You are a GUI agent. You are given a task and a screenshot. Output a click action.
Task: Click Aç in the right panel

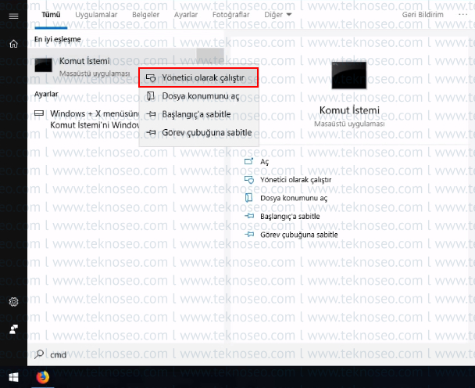pos(265,162)
